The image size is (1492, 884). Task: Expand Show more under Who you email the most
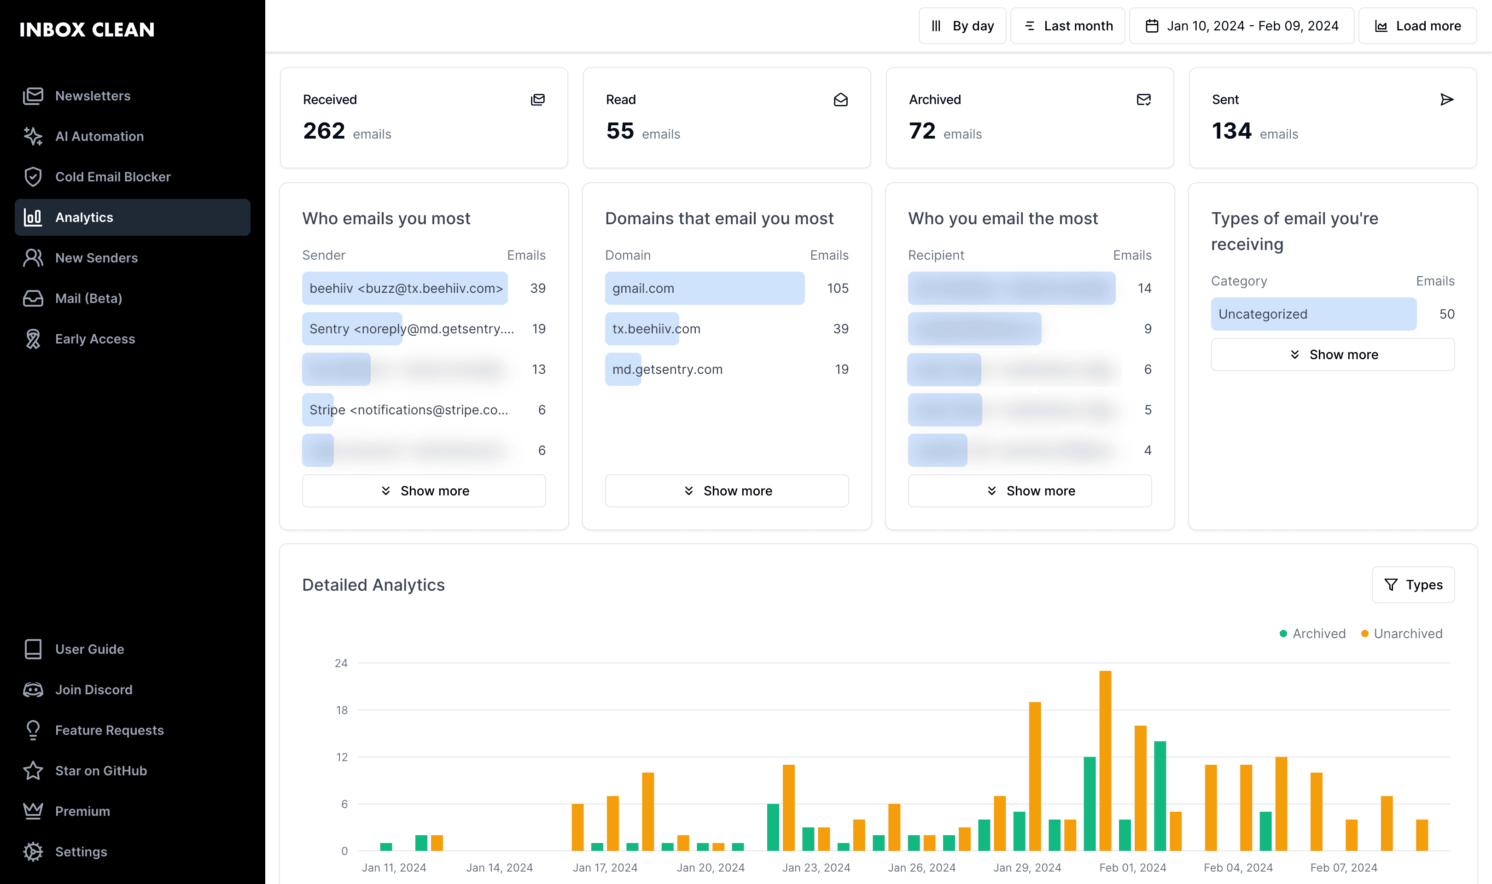pyautogui.click(x=1030, y=491)
